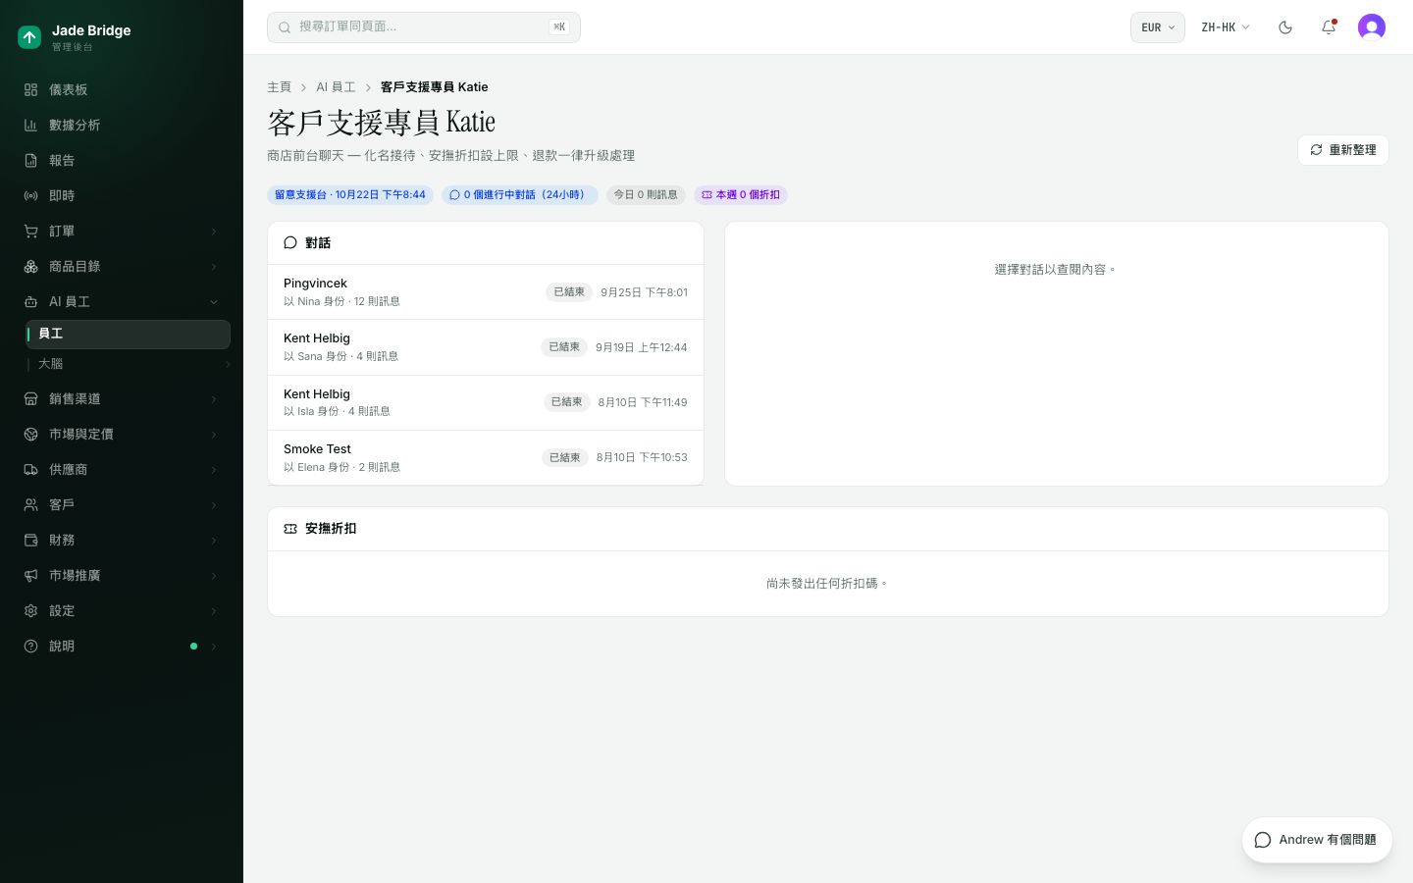The image size is (1413, 883).
Task: Click the 對話 panel chat bubble icon
Action: pos(290,242)
